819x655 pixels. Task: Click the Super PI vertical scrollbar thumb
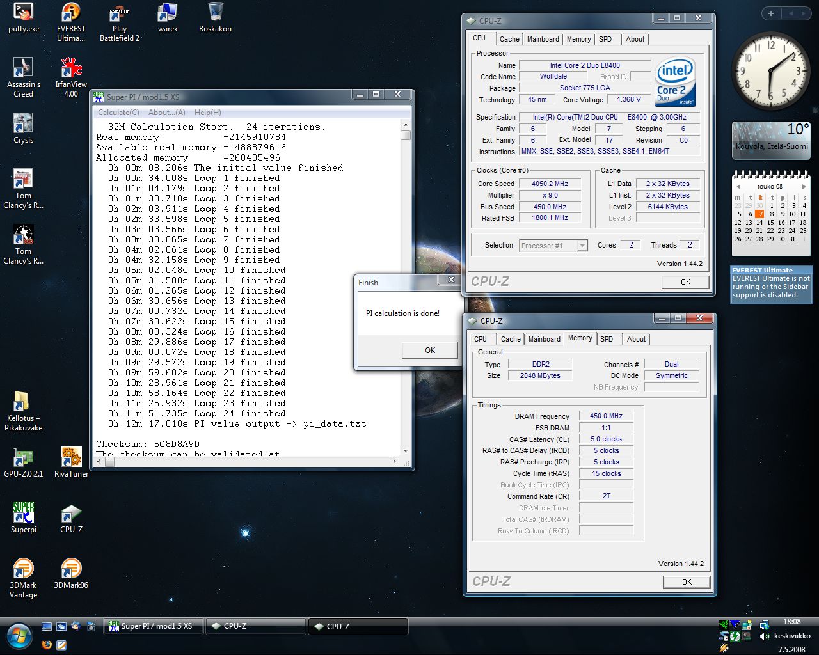406,135
